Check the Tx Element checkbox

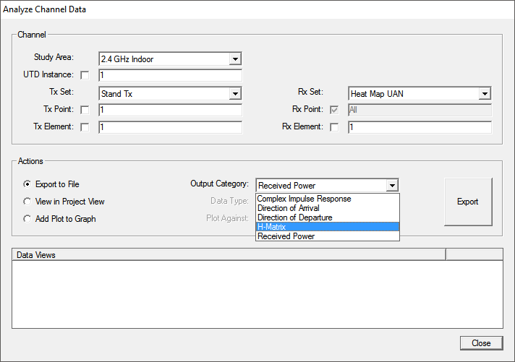pyautogui.click(x=85, y=127)
